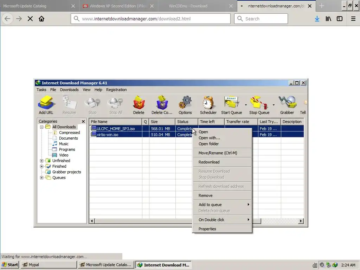Screen dimensions: 360x270
Task: Sort by the Size column header
Action: click(x=162, y=122)
